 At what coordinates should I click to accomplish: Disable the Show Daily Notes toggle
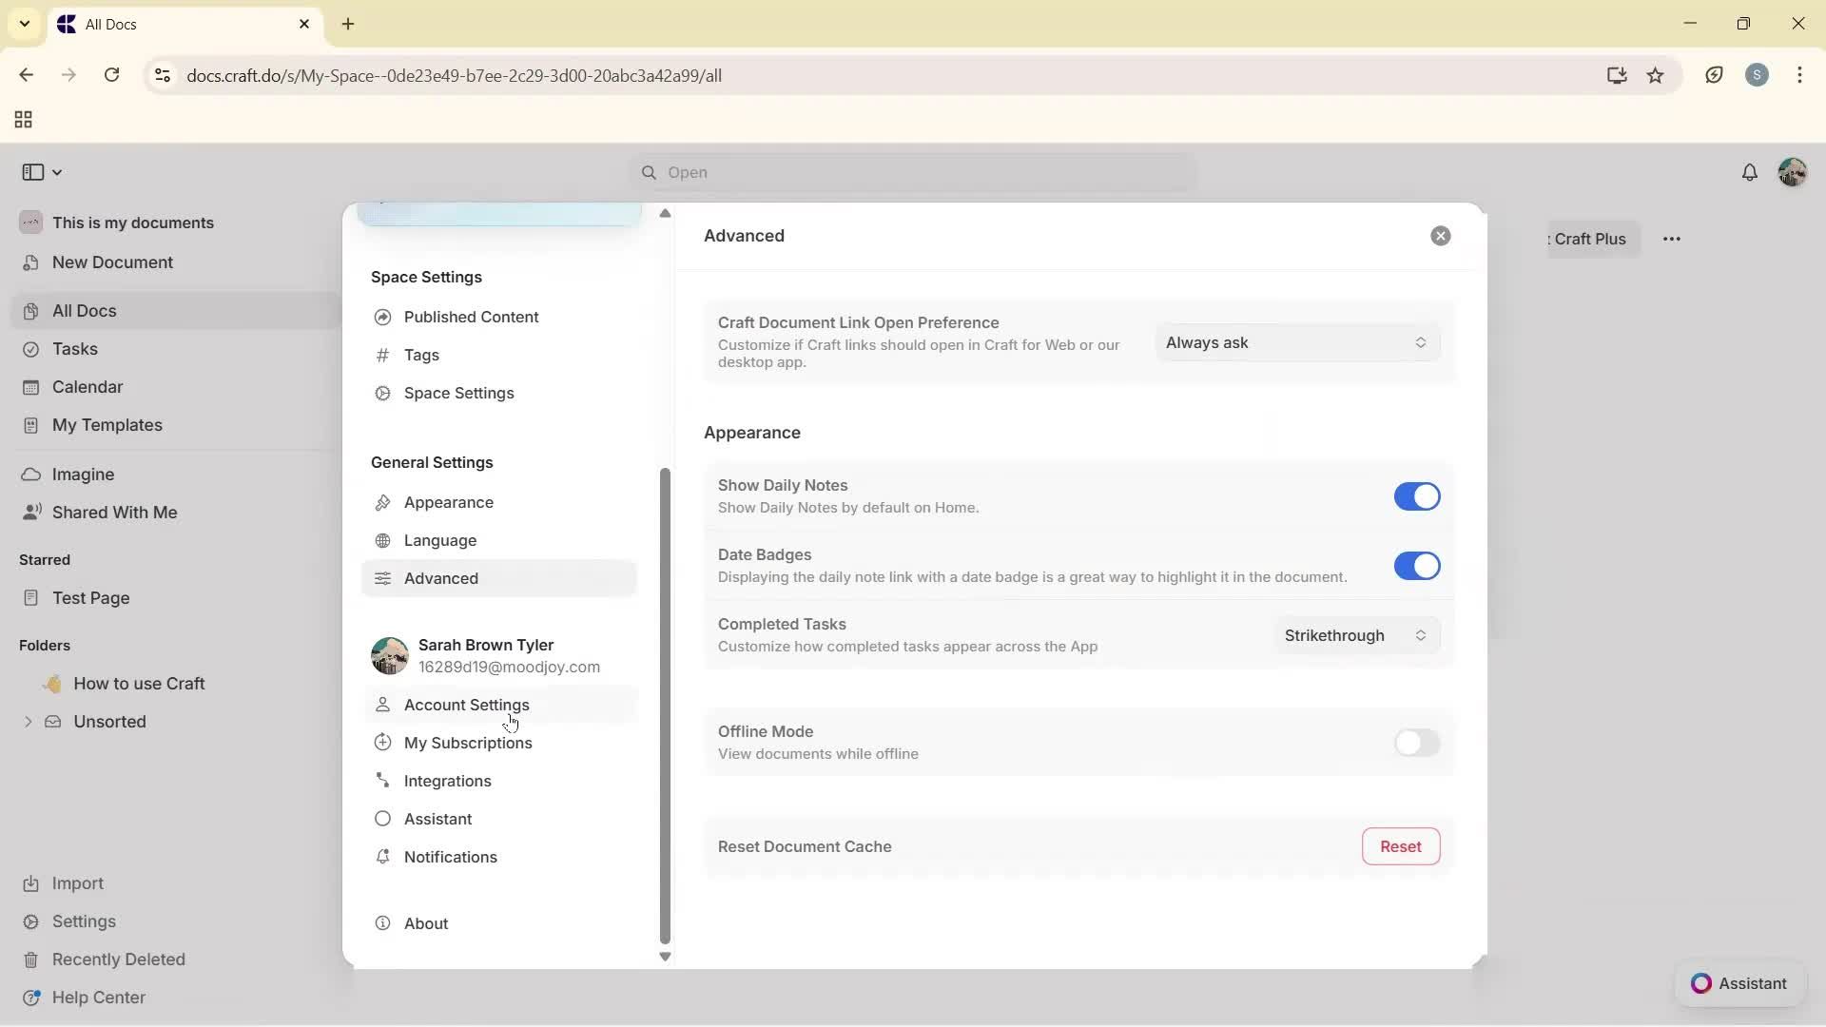click(x=1417, y=496)
